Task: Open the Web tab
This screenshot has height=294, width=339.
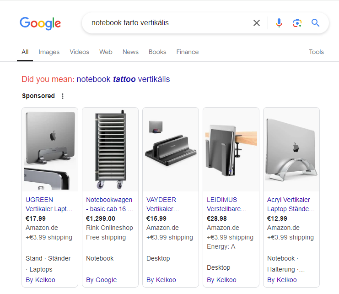Action: coord(106,52)
